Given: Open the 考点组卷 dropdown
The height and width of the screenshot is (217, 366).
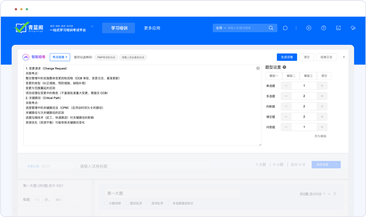Looking at the screenshot, I should (60, 57).
